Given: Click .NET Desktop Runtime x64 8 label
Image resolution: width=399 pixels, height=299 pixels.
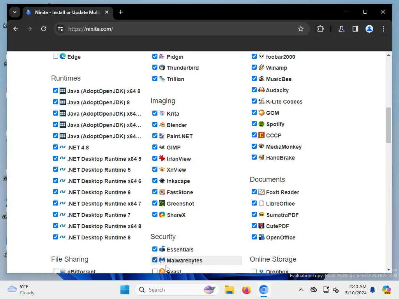Looking at the screenshot, I should (x=104, y=226).
